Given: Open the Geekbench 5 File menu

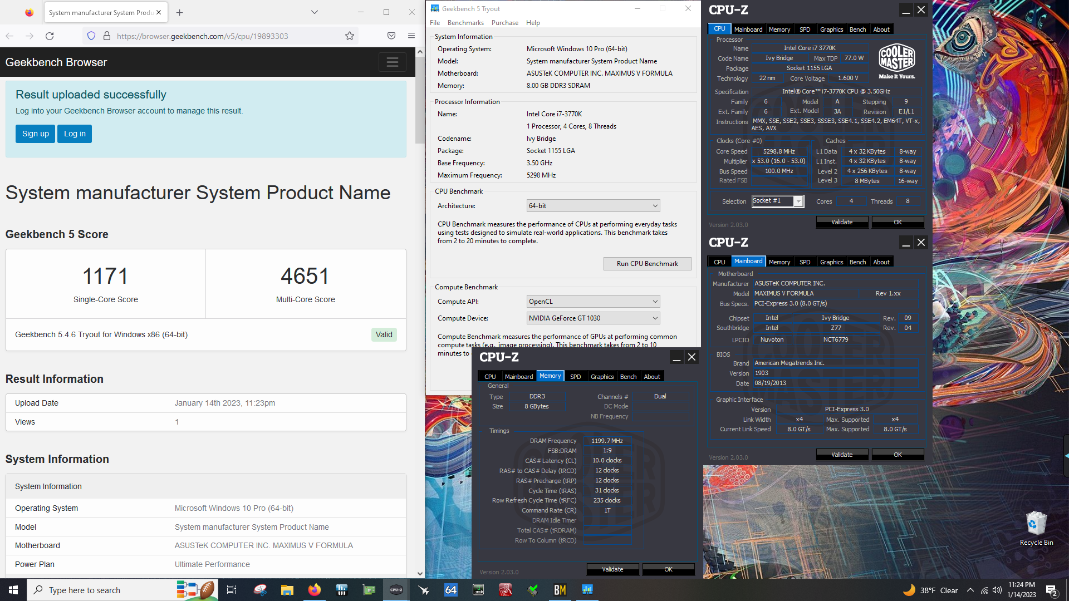Looking at the screenshot, I should [x=435, y=23].
